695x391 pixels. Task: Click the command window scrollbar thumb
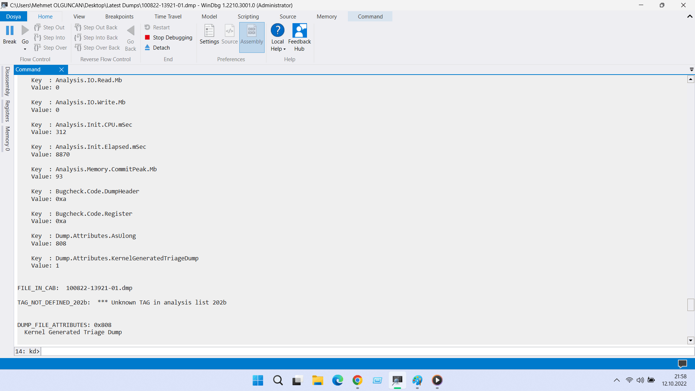coord(691,304)
